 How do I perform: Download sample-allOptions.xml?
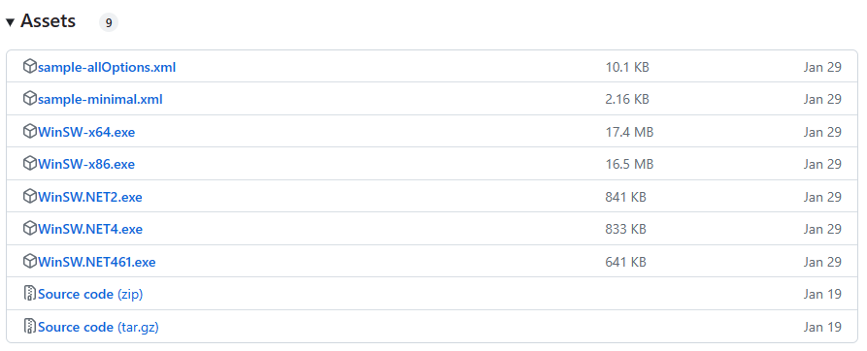click(x=107, y=68)
